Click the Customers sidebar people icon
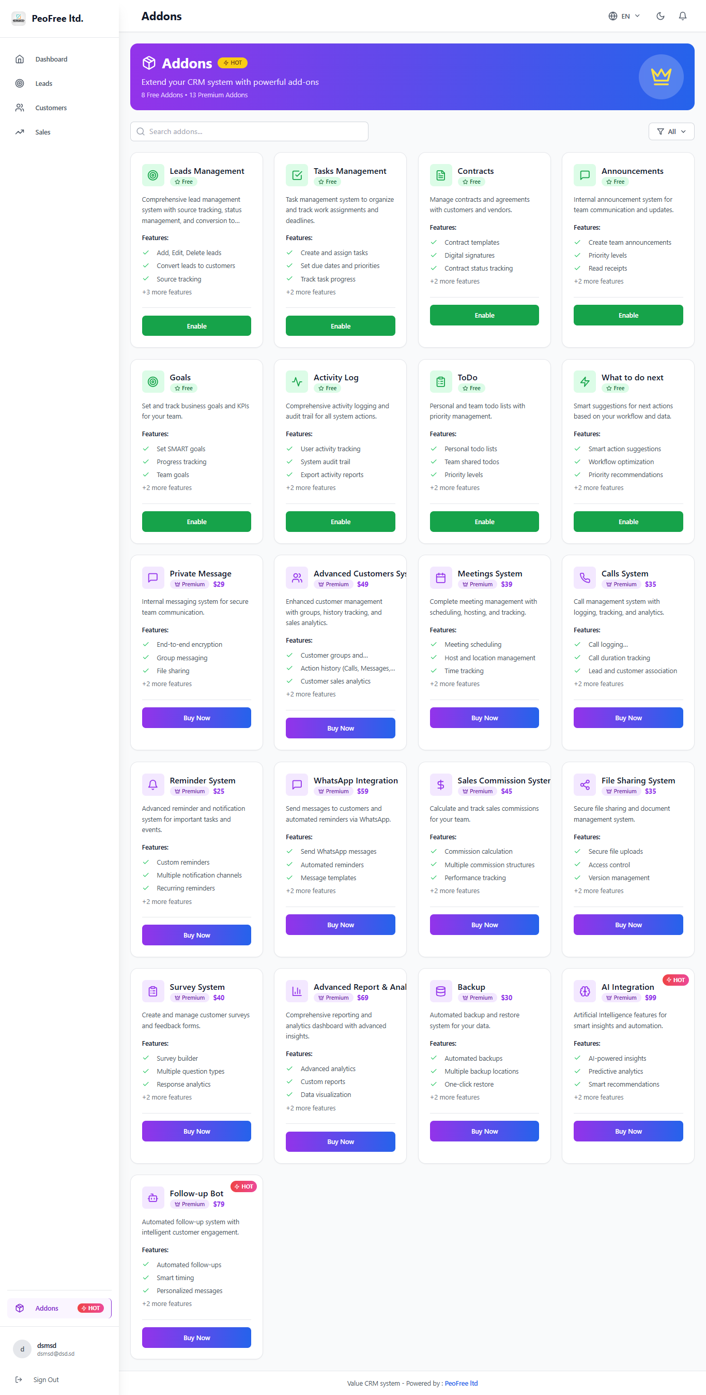The width and height of the screenshot is (706, 1395). [x=20, y=108]
